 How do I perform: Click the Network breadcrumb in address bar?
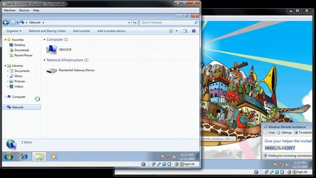click(35, 23)
